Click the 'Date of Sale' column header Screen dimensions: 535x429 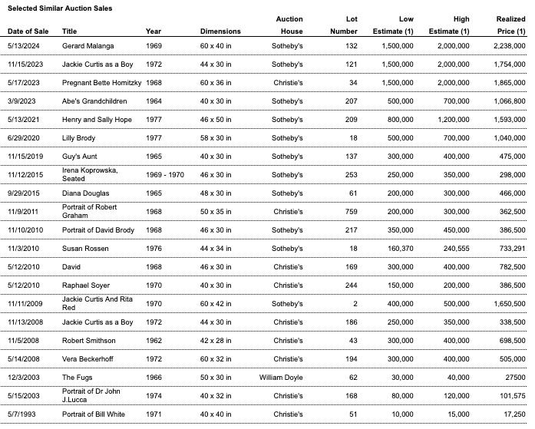[28, 31]
